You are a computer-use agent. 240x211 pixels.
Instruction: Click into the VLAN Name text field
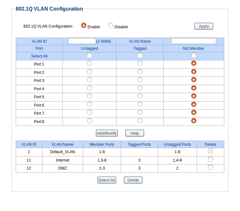pos(193,41)
